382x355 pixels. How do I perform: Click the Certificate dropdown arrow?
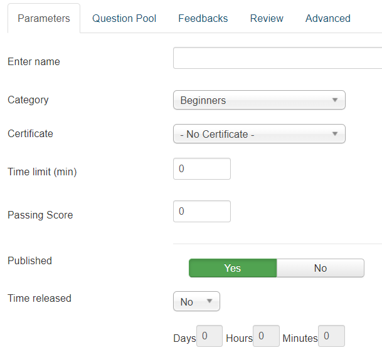tap(334, 134)
